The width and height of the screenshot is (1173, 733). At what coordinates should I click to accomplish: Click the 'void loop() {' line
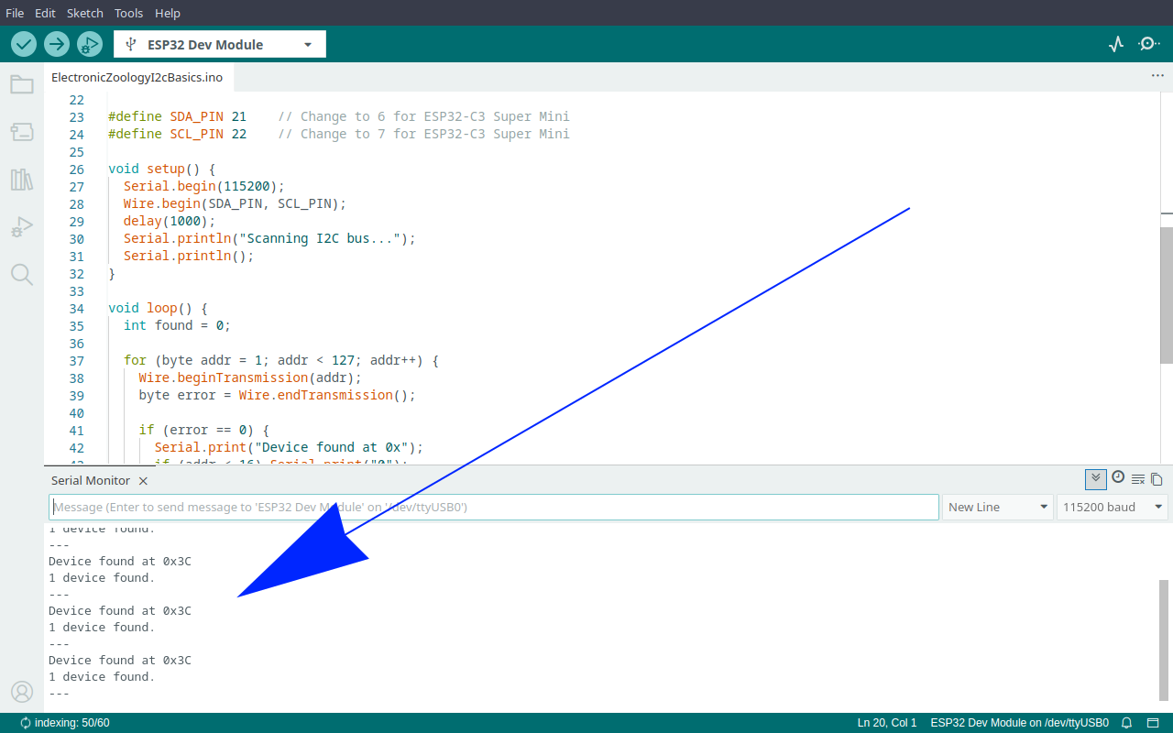[159, 308]
